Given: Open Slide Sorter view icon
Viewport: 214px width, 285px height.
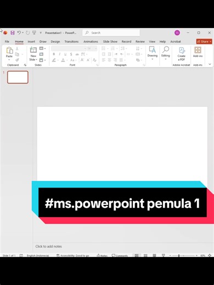Looking at the screenshot, I should point(145,255).
